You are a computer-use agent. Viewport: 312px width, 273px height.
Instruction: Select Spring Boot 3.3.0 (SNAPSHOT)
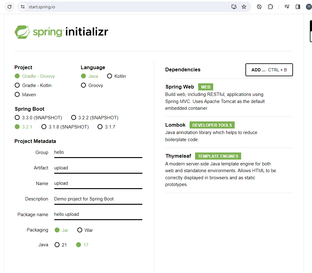coord(38,118)
